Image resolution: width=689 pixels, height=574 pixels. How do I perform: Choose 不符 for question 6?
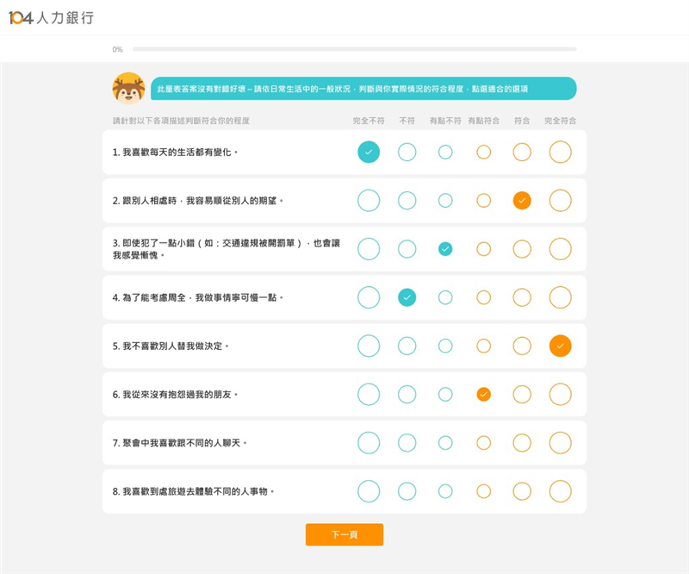click(x=407, y=394)
